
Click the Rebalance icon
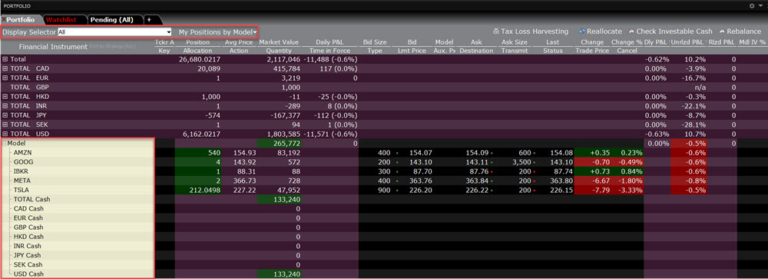722,32
